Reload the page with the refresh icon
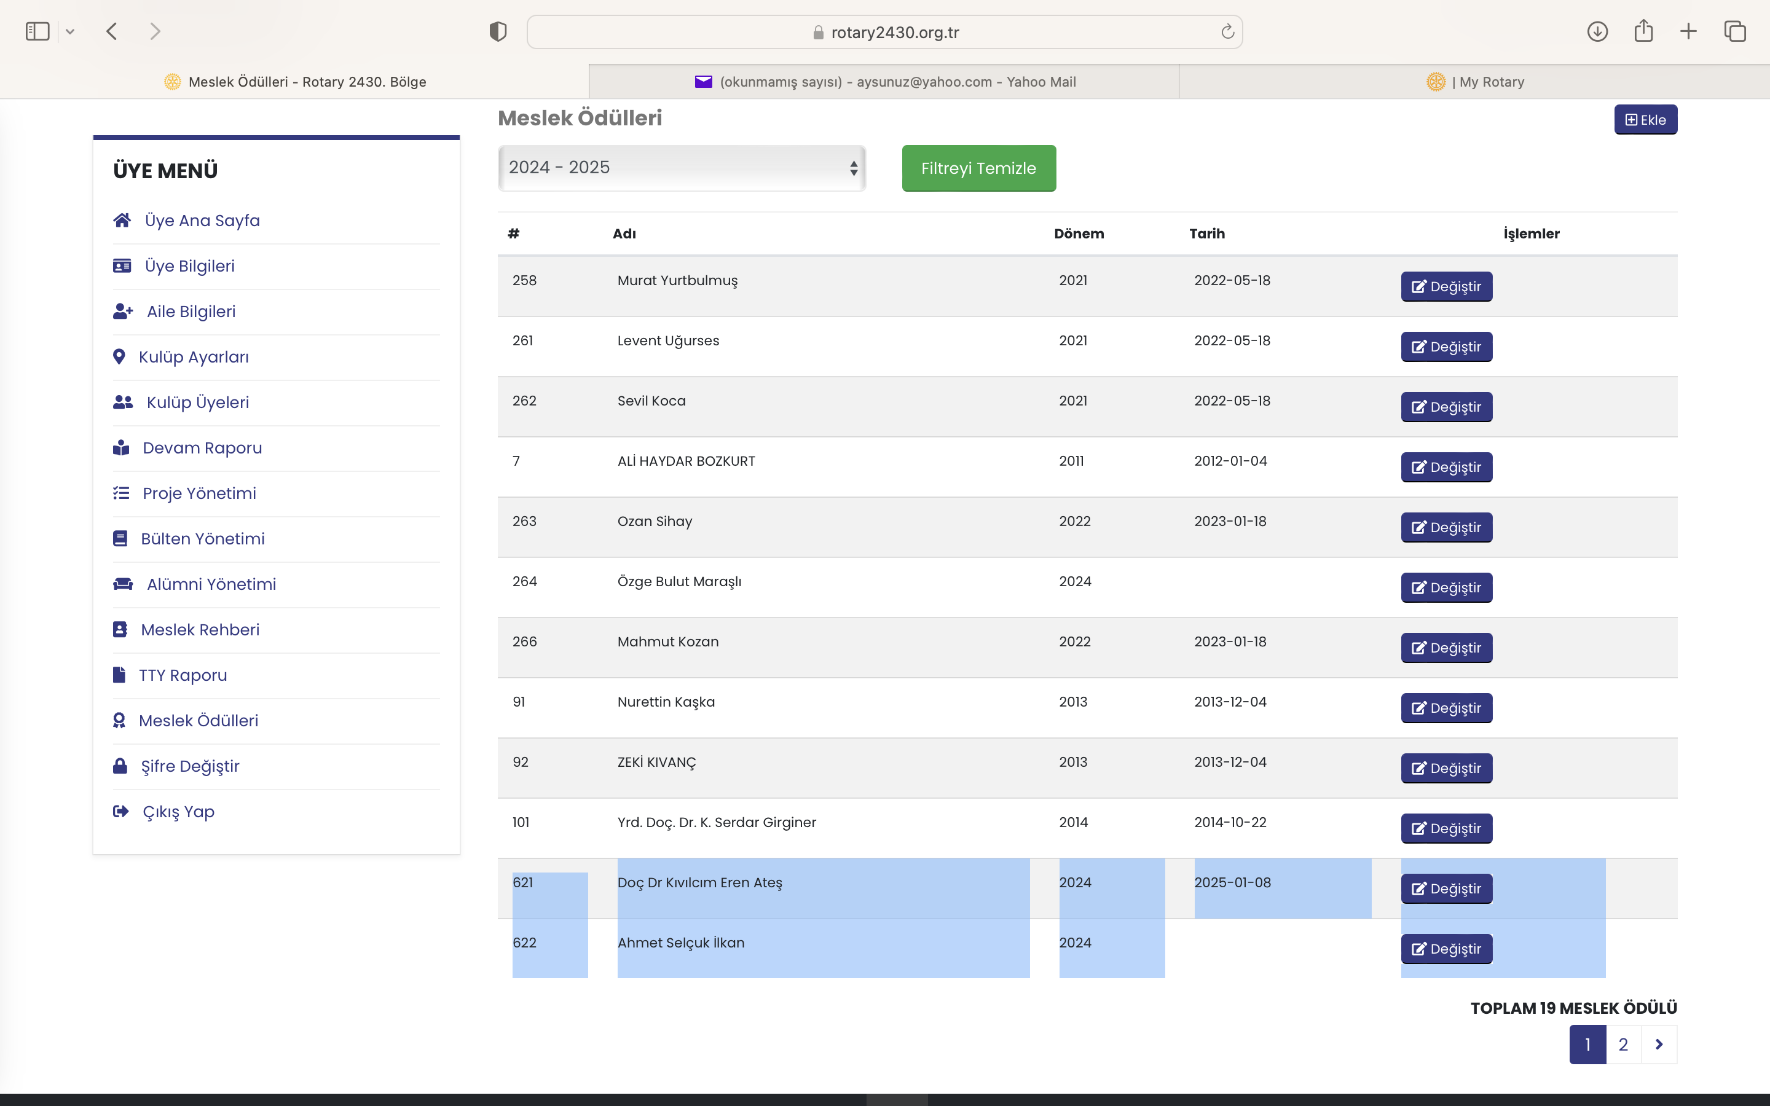The width and height of the screenshot is (1770, 1106). pyautogui.click(x=1228, y=31)
